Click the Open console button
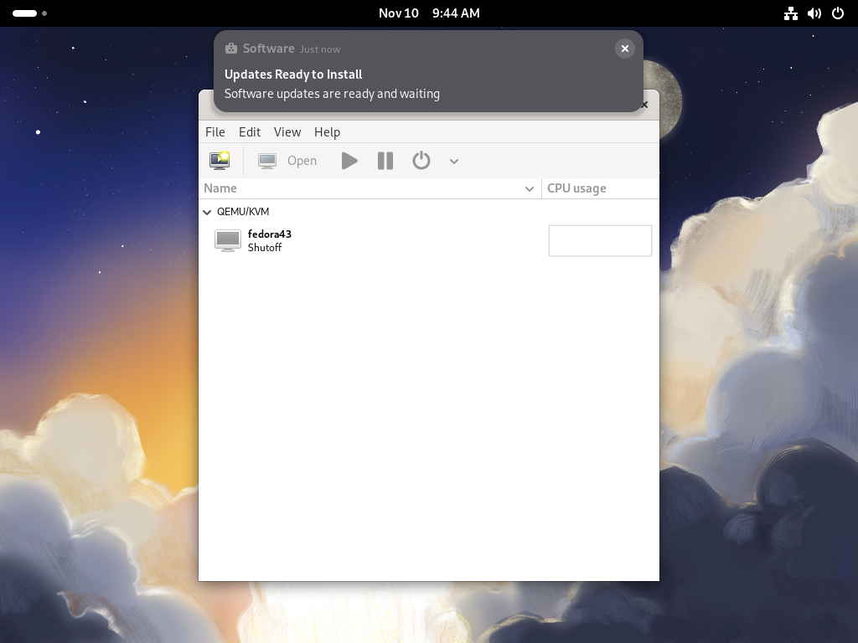 (302, 160)
